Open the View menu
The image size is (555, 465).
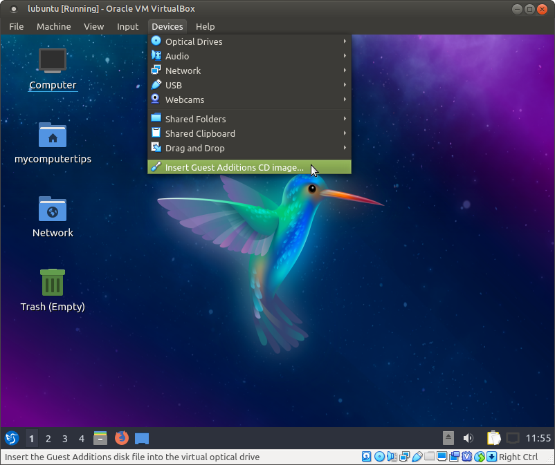pyautogui.click(x=94, y=26)
